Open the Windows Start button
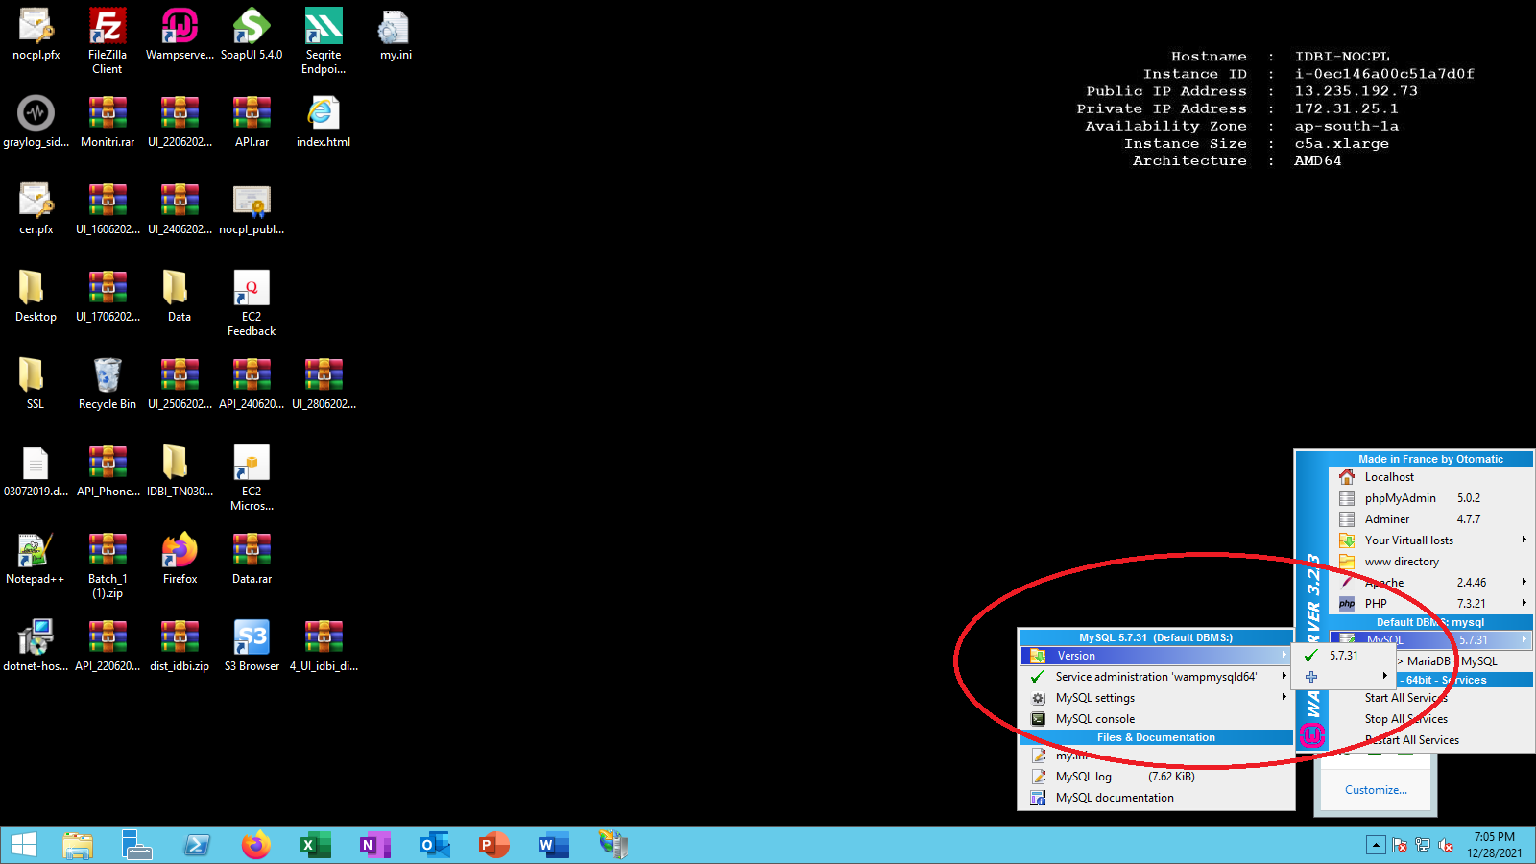Screen dimensions: 1536x864 [x=24, y=845]
